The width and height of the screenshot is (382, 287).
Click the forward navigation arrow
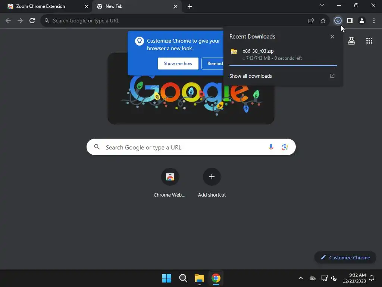pos(20,21)
